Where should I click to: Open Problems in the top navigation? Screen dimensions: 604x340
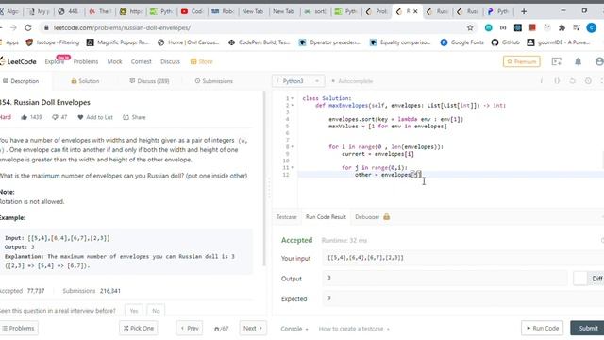click(x=86, y=61)
